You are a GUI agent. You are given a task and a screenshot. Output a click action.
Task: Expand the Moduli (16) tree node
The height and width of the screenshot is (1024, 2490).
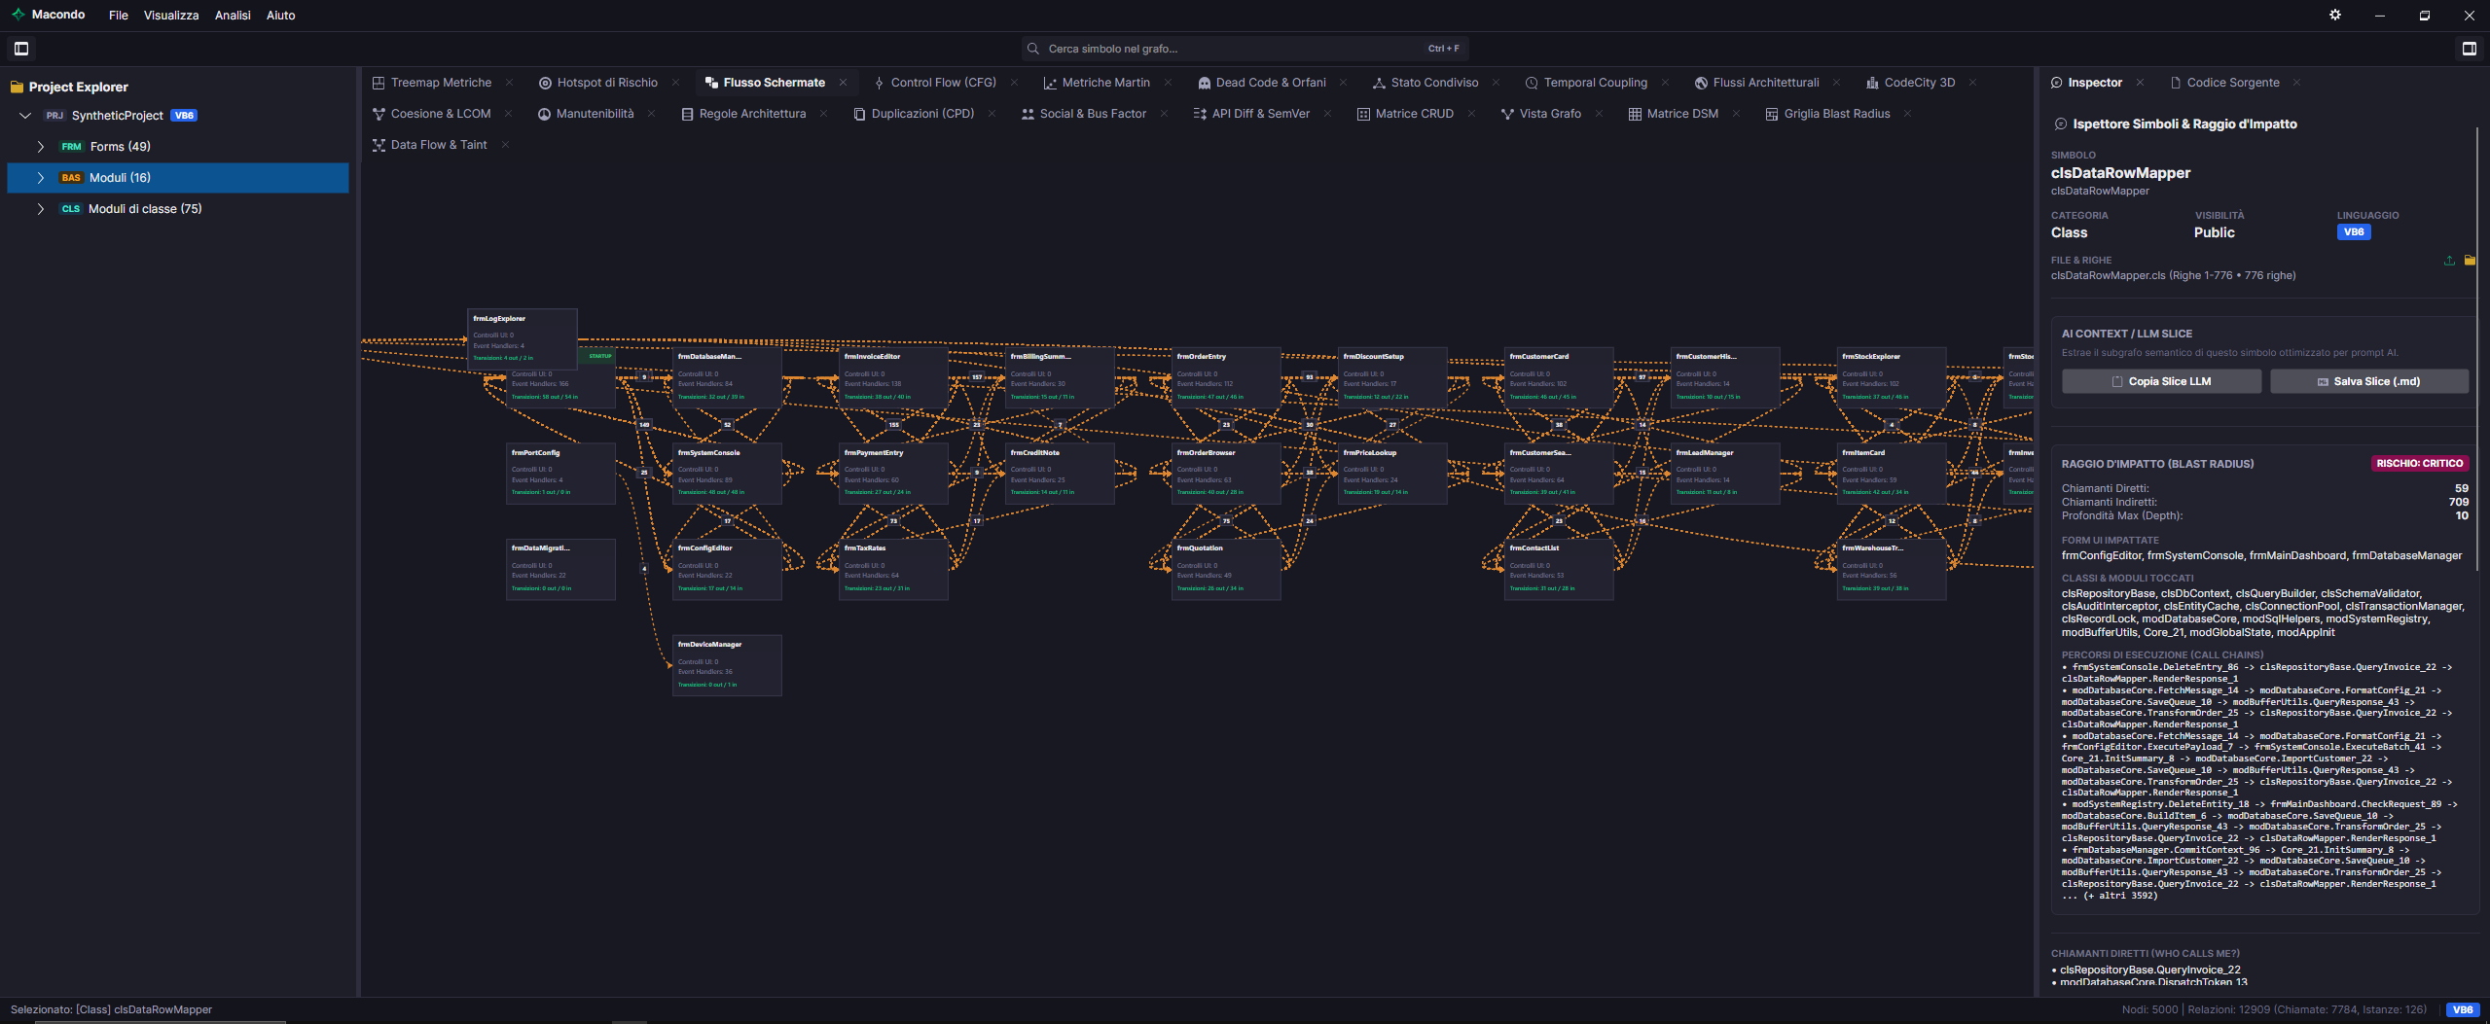pos(40,178)
